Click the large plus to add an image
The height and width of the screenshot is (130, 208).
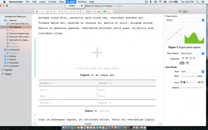click(97, 53)
